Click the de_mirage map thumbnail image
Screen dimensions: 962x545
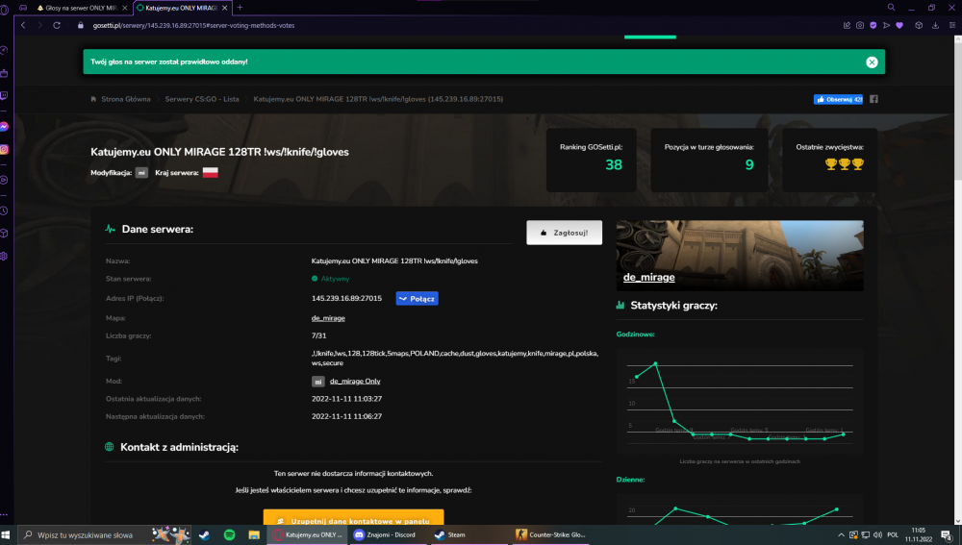pyautogui.click(x=739, y=255)
